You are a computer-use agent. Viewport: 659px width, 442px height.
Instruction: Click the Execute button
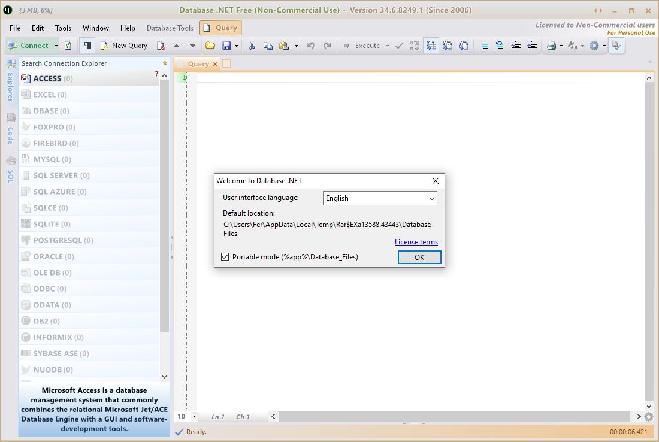point(362,46)
